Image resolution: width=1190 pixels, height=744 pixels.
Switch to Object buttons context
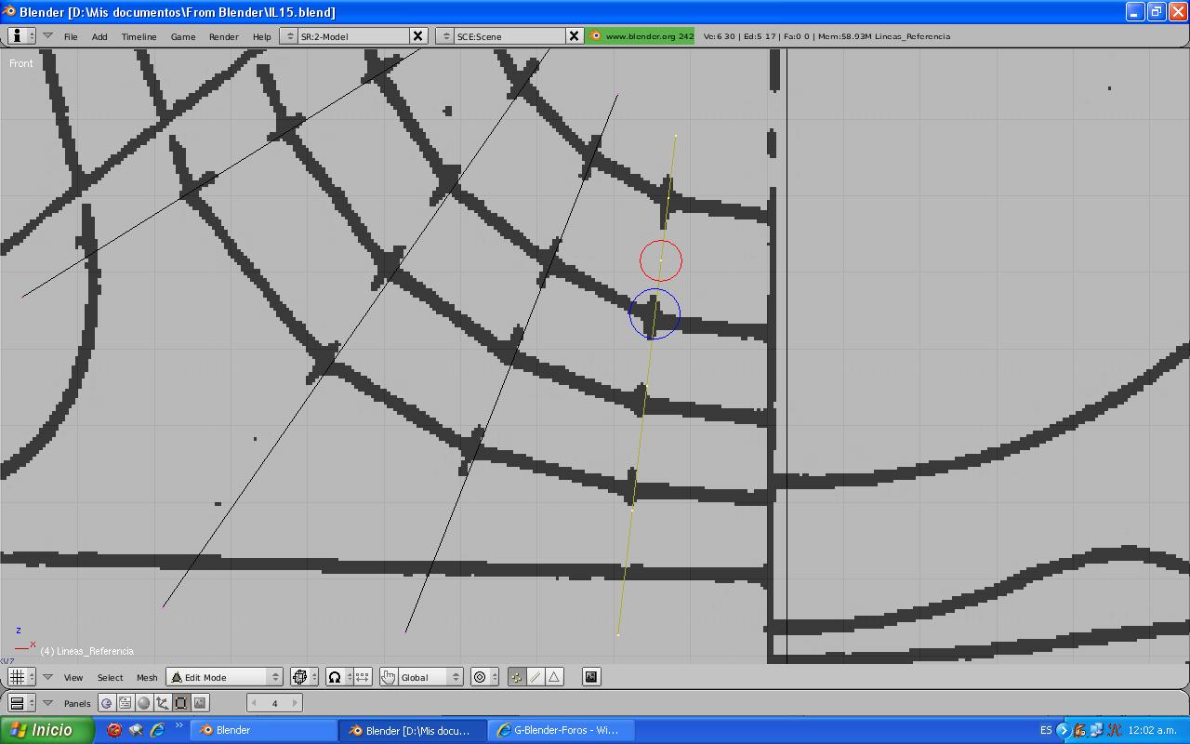163,703
